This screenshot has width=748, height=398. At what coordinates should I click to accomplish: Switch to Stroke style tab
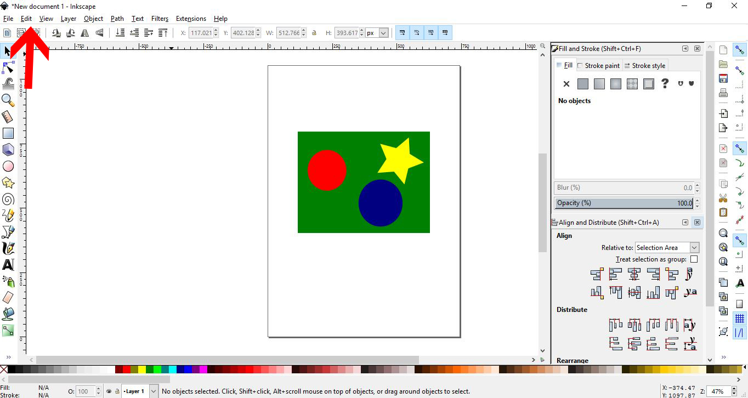644,65
